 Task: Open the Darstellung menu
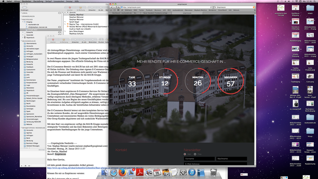tap(38, 1)
